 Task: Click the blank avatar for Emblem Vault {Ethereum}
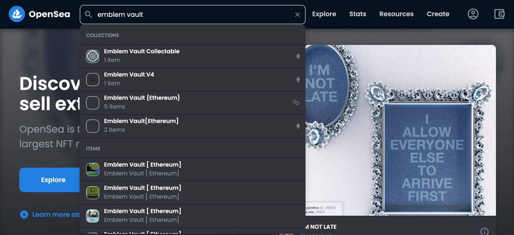pyautogui.click(x=93, y=103)
